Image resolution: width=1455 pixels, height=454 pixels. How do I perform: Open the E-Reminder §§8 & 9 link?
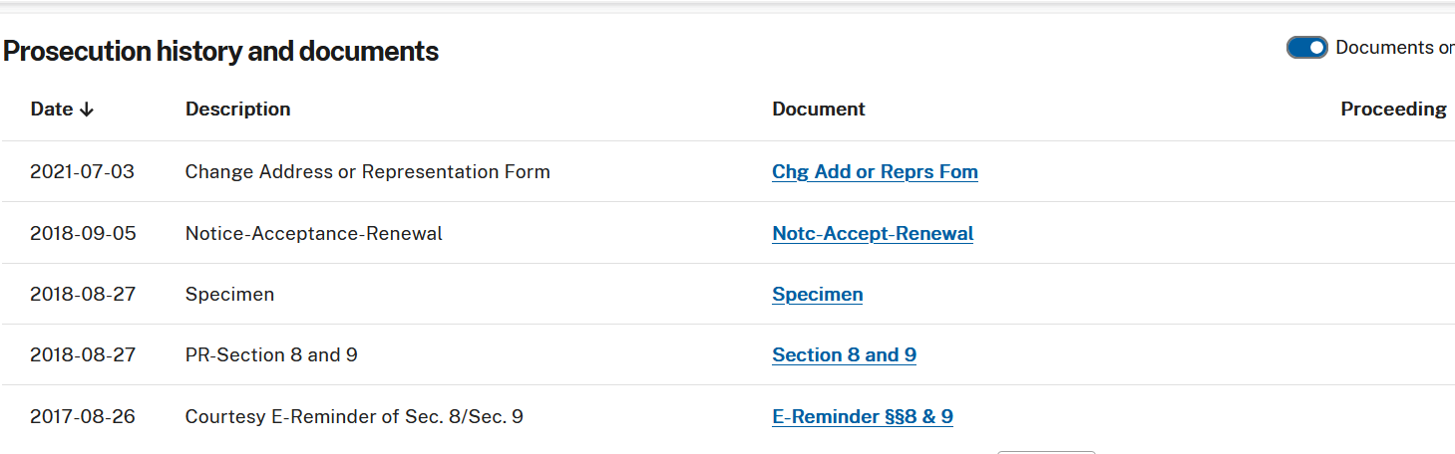pos(862,417)
